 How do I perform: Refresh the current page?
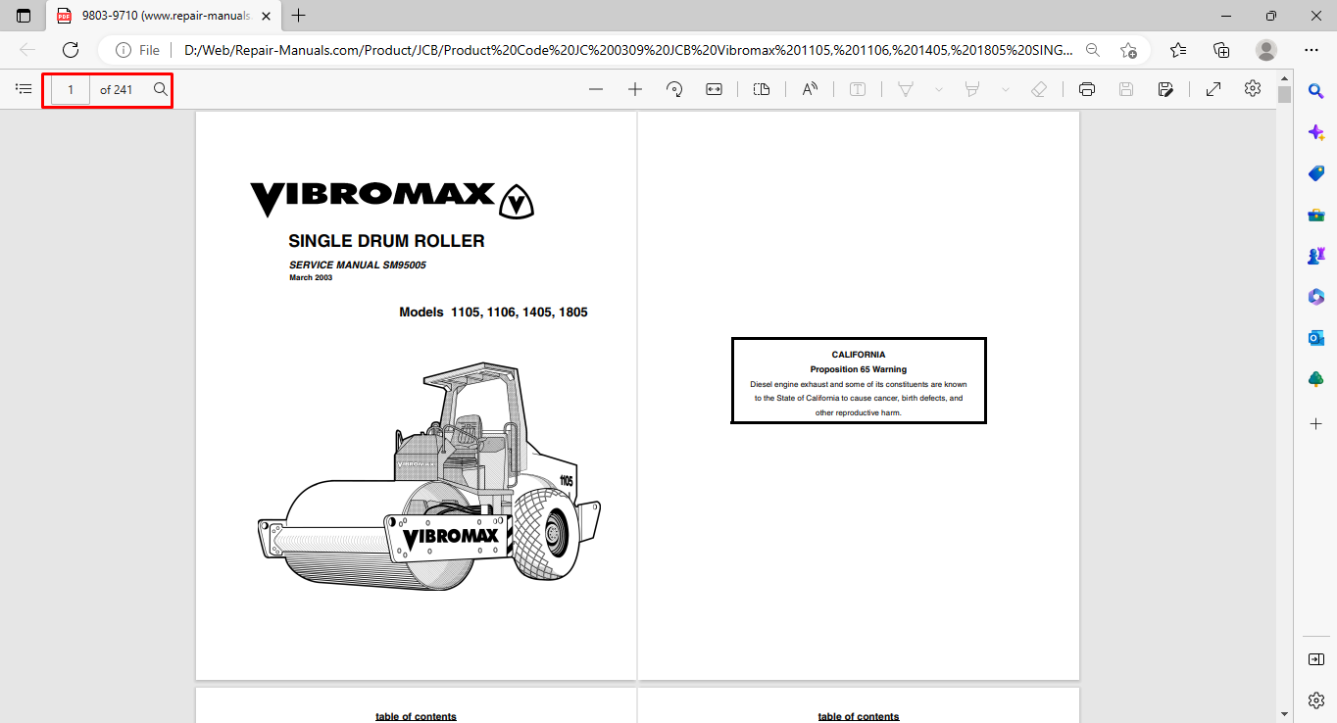click(71, 50)
